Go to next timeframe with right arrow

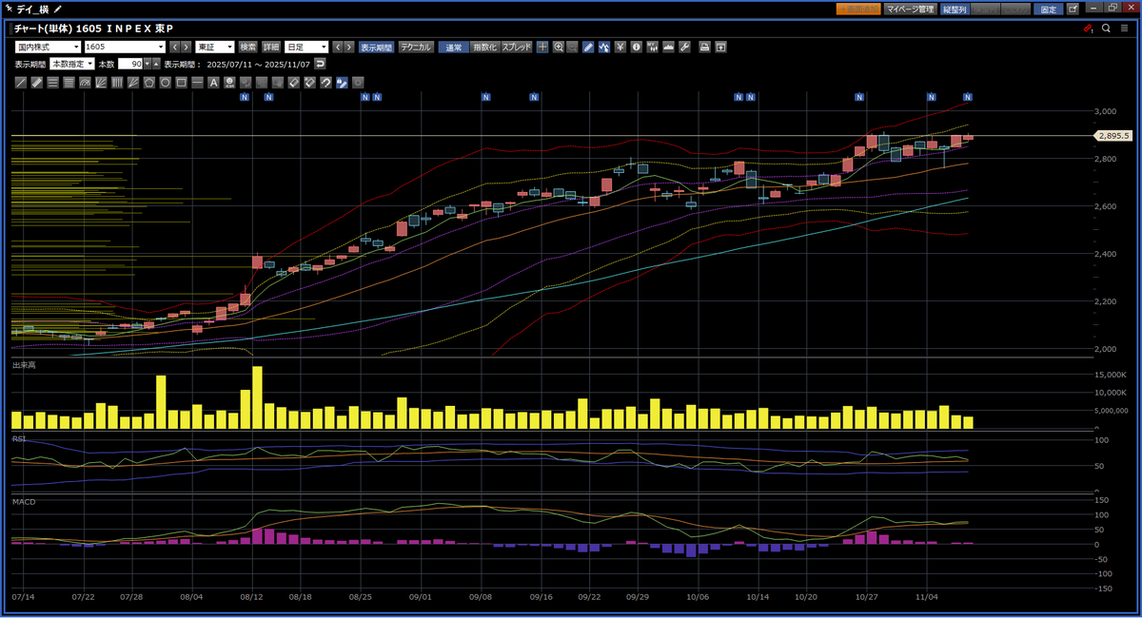349,47
